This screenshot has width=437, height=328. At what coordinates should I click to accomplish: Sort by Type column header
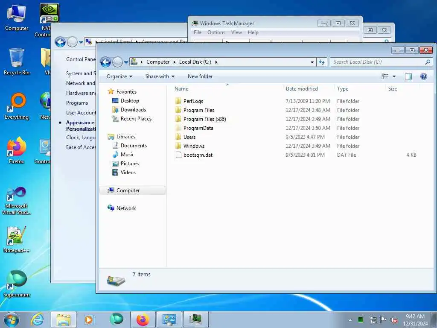(x=343, y=89)
